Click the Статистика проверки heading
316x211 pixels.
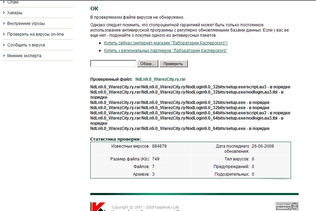click(x=116, y=139)
